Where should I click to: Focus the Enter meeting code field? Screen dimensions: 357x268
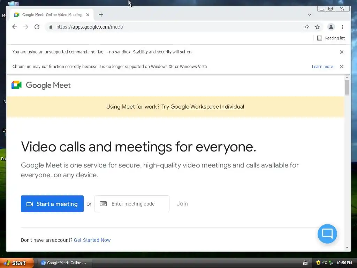pos(132,204)
